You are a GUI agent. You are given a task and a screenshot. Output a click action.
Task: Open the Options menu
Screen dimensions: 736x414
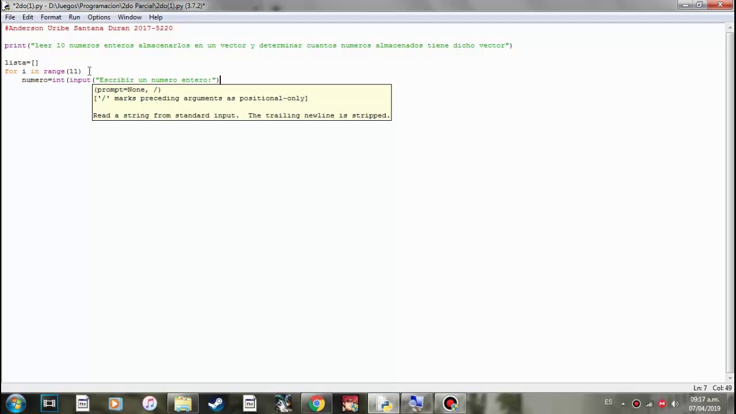99,17
